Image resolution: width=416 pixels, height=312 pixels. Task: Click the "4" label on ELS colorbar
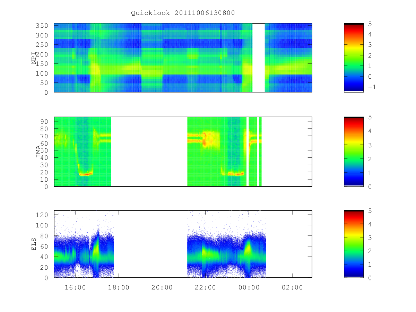[370, 224]
